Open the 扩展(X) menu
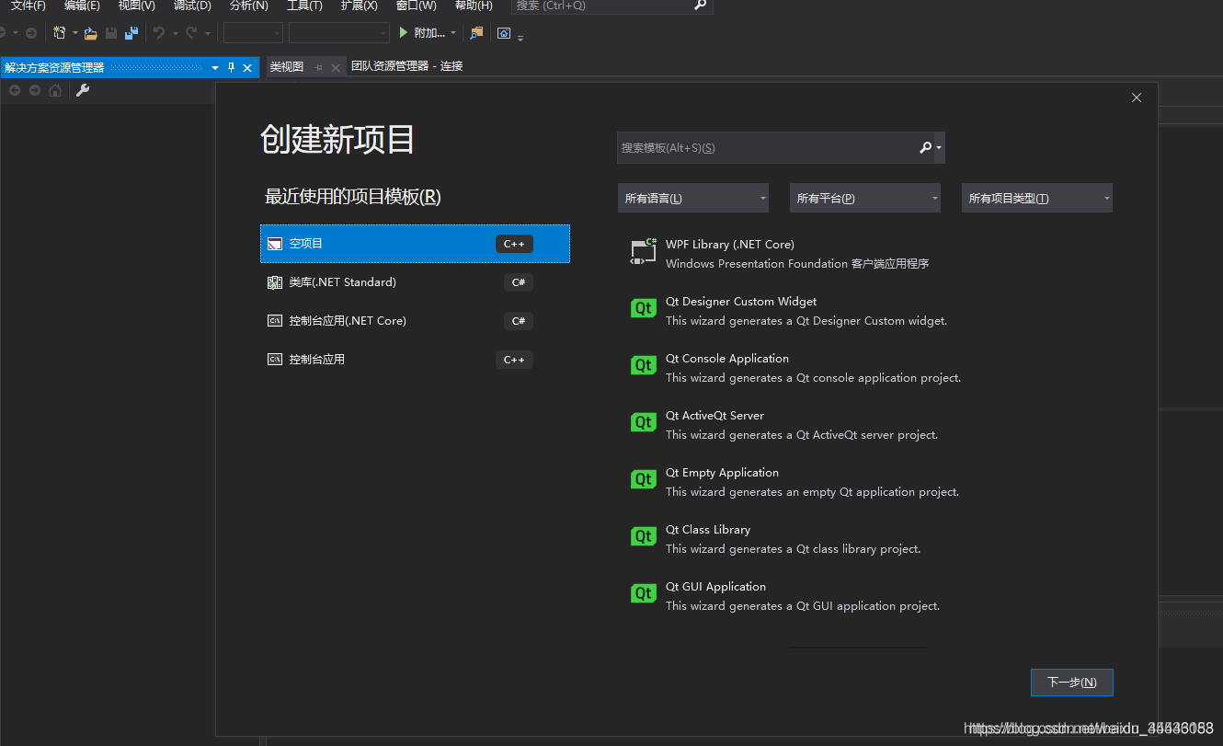This screenshot has width=1223, height=746. [x=359, y=6]
